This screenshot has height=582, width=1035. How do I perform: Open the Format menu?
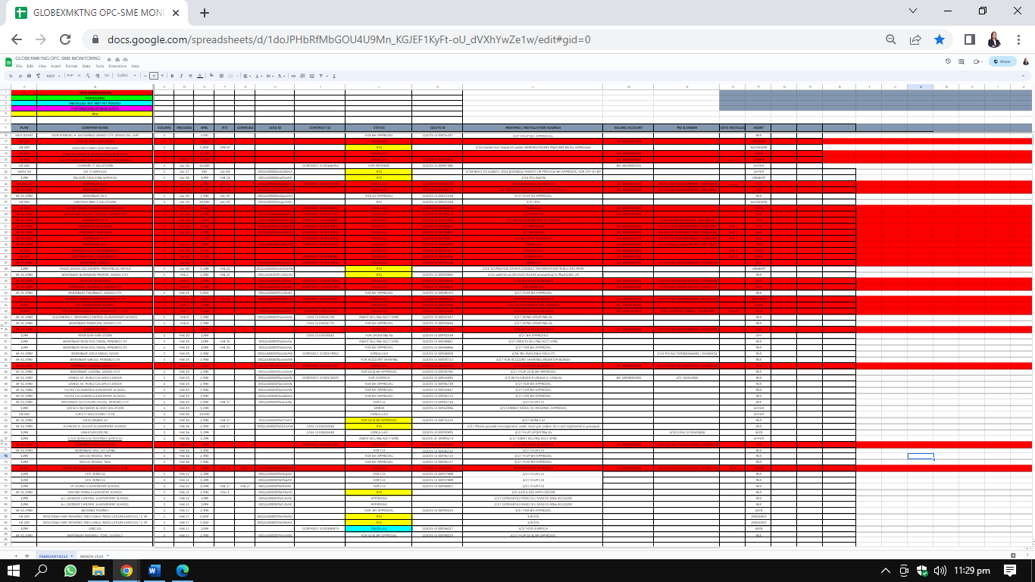pos(71,66)
